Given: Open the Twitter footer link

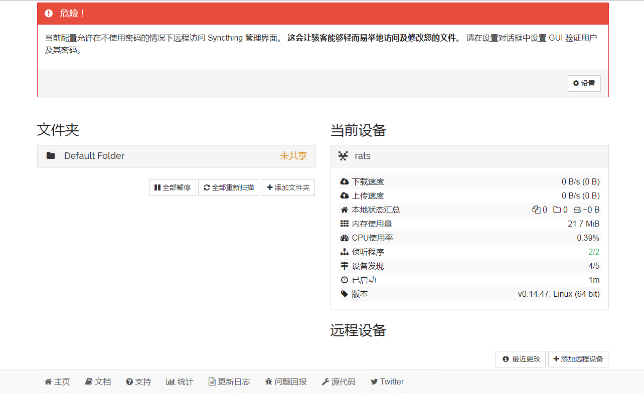Looking at the screenshot, I should (x=387, y=381).
